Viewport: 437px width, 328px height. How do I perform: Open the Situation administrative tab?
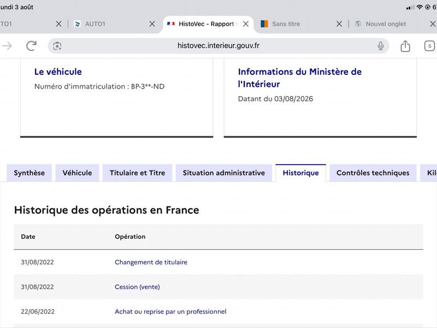pyautogui.click(x=224, y=173)
